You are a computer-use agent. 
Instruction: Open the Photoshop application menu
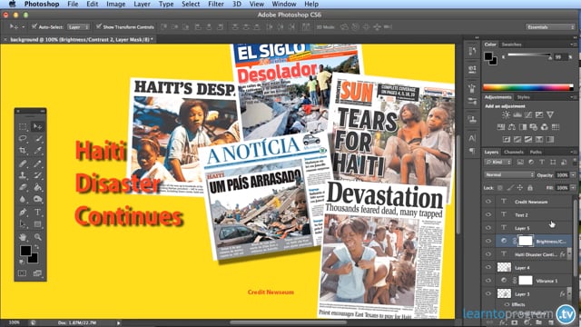[42, 4]
